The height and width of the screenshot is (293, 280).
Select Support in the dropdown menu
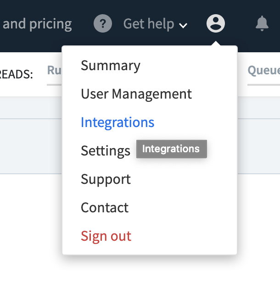106,179
